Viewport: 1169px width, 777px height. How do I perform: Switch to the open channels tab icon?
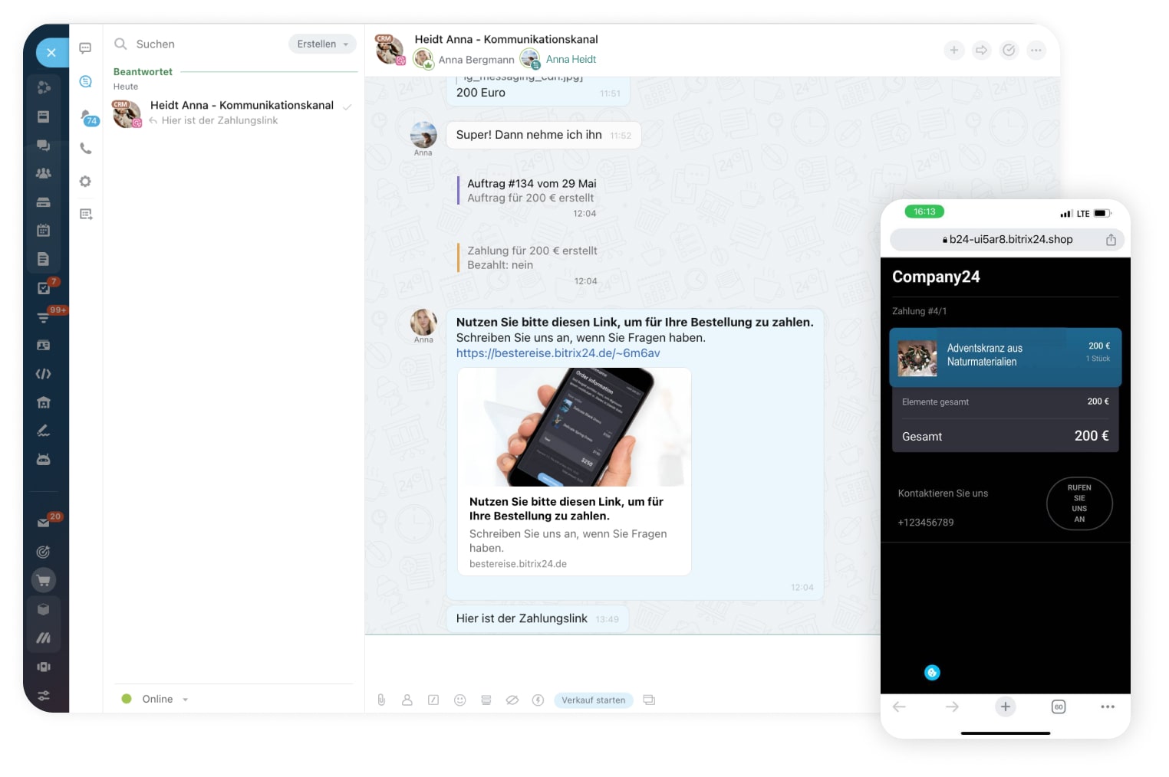(86, 81)
